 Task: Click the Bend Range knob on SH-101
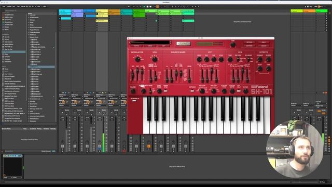[x=159, y=91]
